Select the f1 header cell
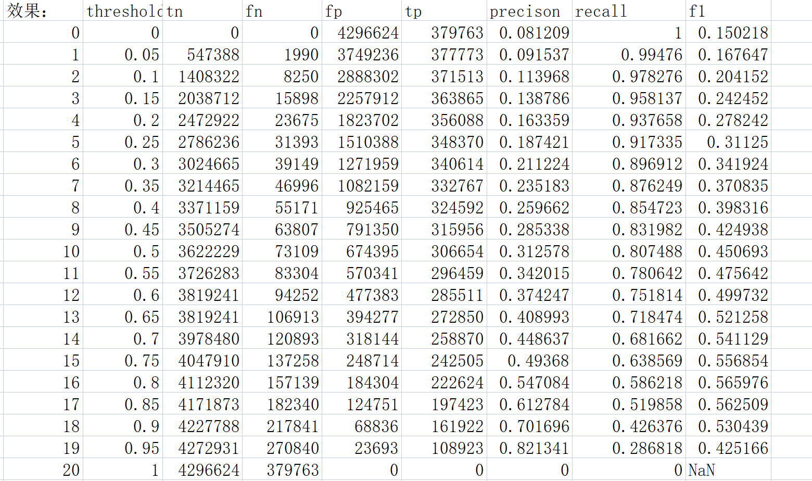Image resolution: width=812 pixels, height=481 pixels. tap(728, 11)
